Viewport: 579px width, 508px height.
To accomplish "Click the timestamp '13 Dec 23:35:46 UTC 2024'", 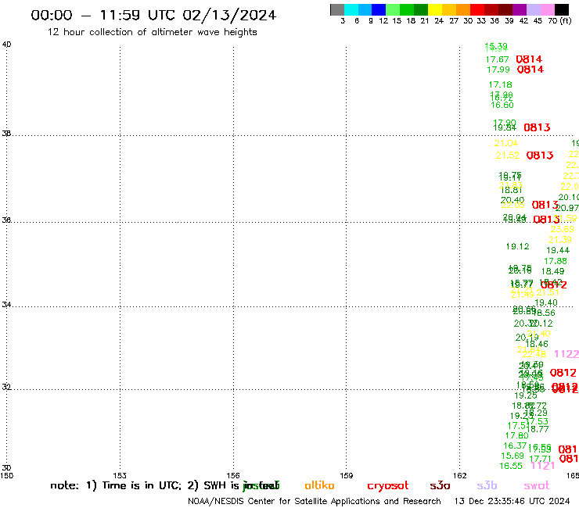I will (x=512, y=501).
